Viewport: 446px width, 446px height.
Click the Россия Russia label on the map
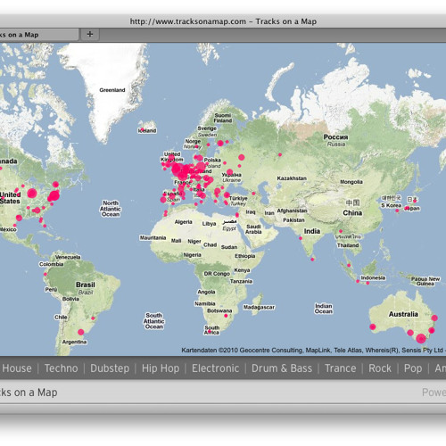(335, 140)
